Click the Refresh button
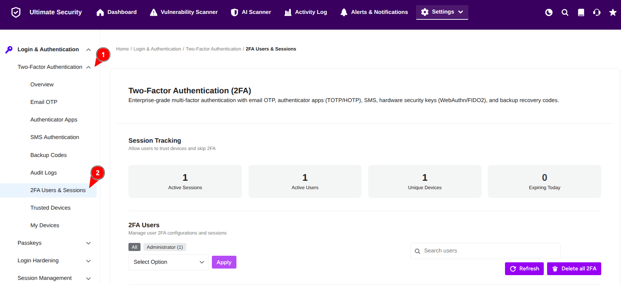 click(524, 269)
